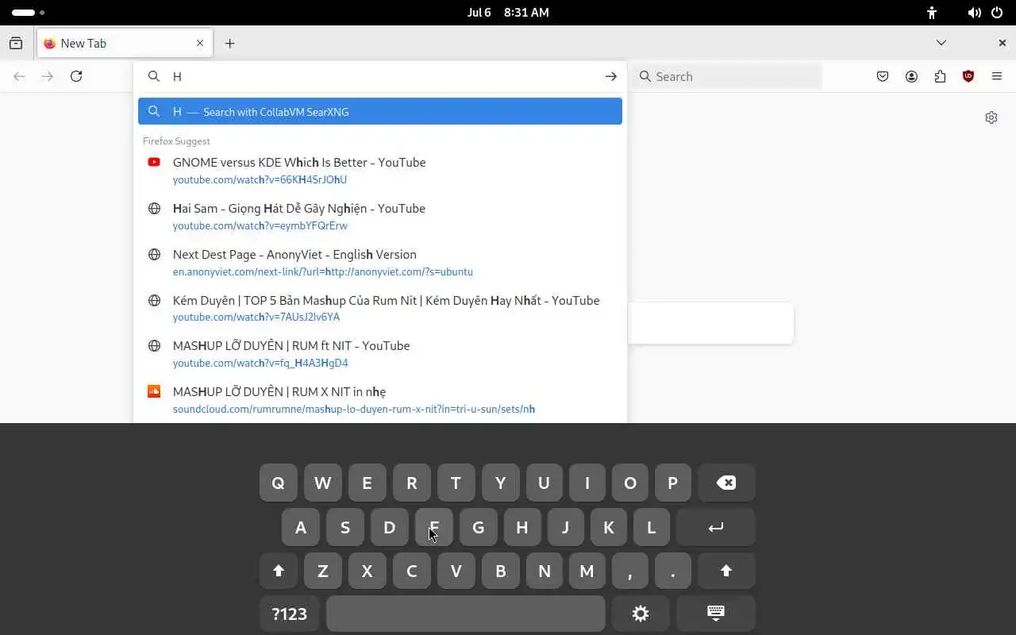Tap the K key on keyboard
Image resolution: width=1016 pixels, height=635 pixels.
coord(609,527)
